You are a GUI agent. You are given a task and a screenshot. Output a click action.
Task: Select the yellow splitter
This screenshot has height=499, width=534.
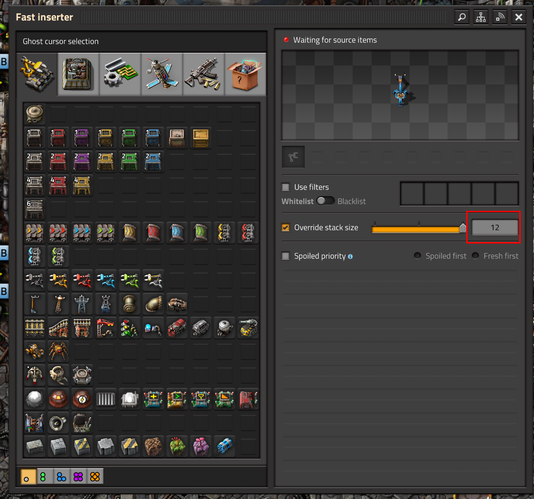(x=225, y=233)
